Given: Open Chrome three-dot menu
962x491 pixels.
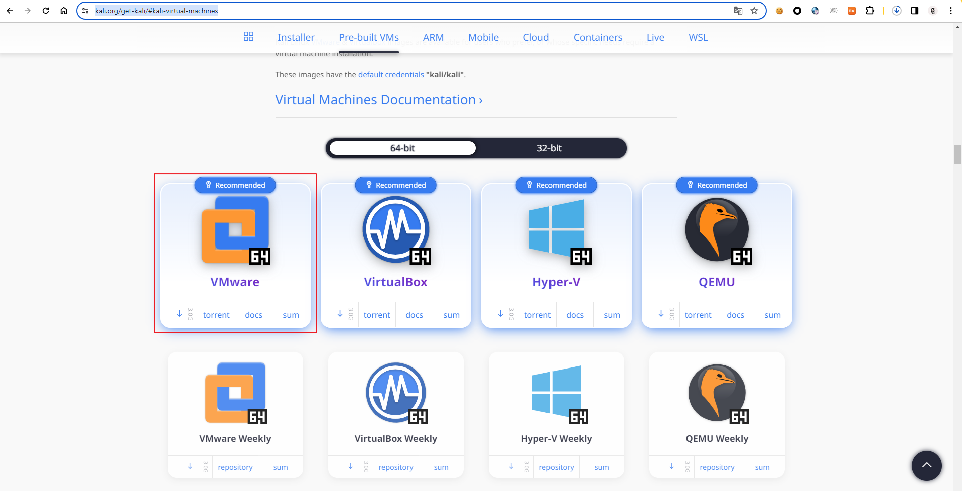Looking at the screenshot, I should pos(951,11).
